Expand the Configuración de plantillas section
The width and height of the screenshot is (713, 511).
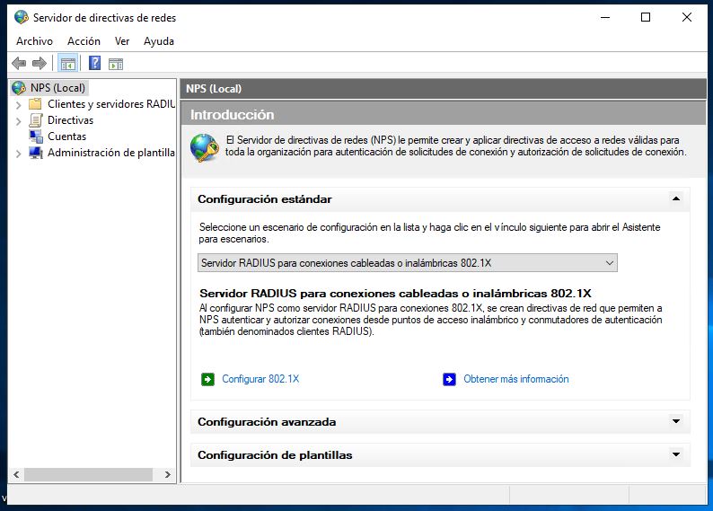pos(676,454)
